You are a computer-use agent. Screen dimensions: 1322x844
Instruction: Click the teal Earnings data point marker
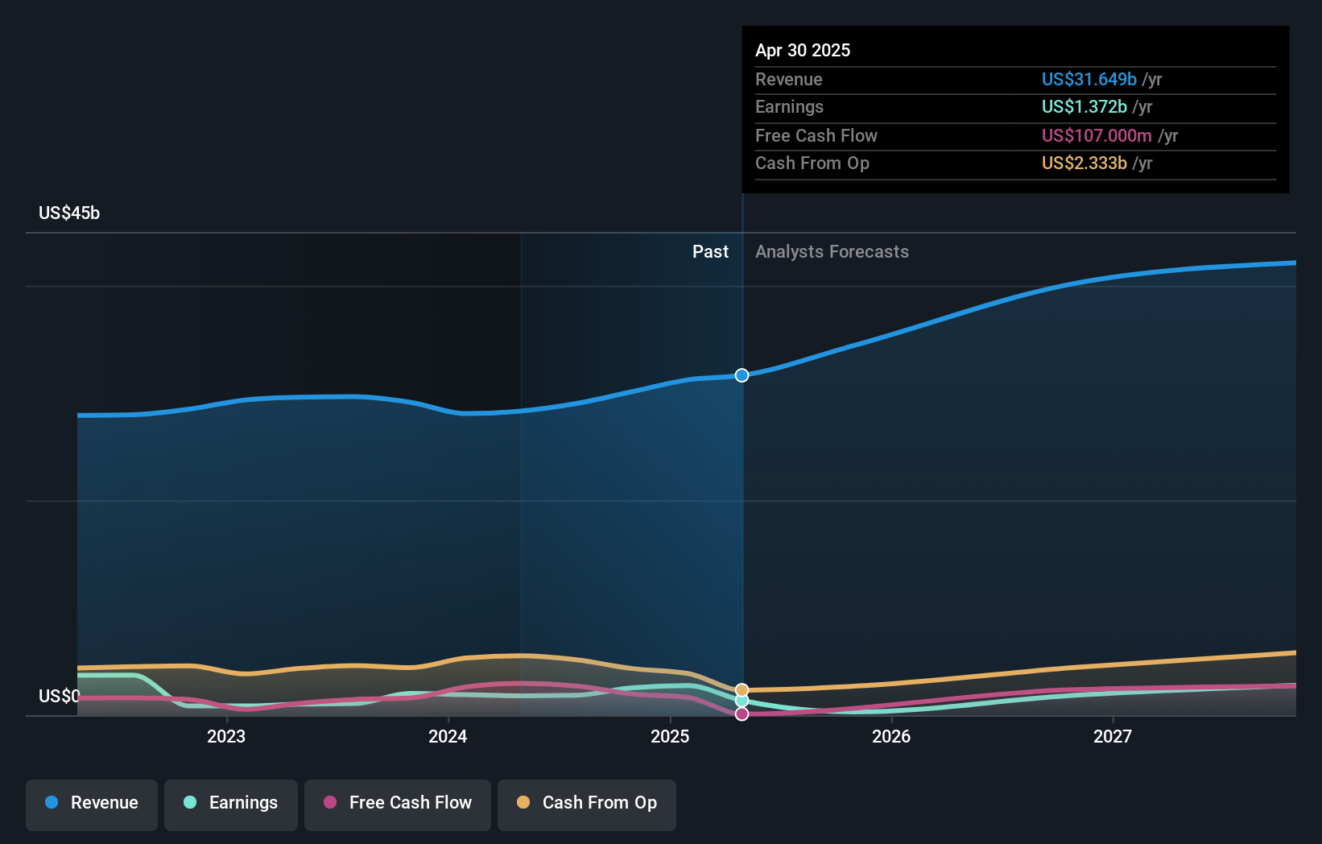point(742,701)
